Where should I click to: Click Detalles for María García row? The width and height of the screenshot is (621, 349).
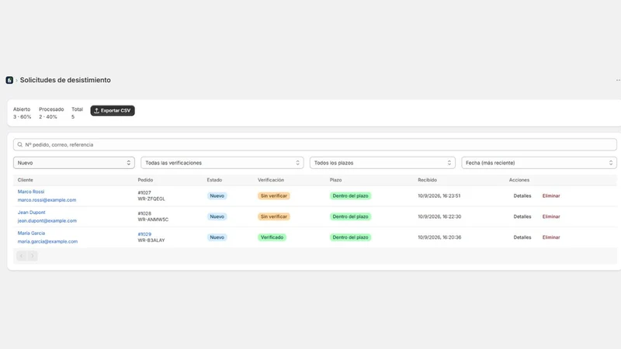click(x=522, y=237)
